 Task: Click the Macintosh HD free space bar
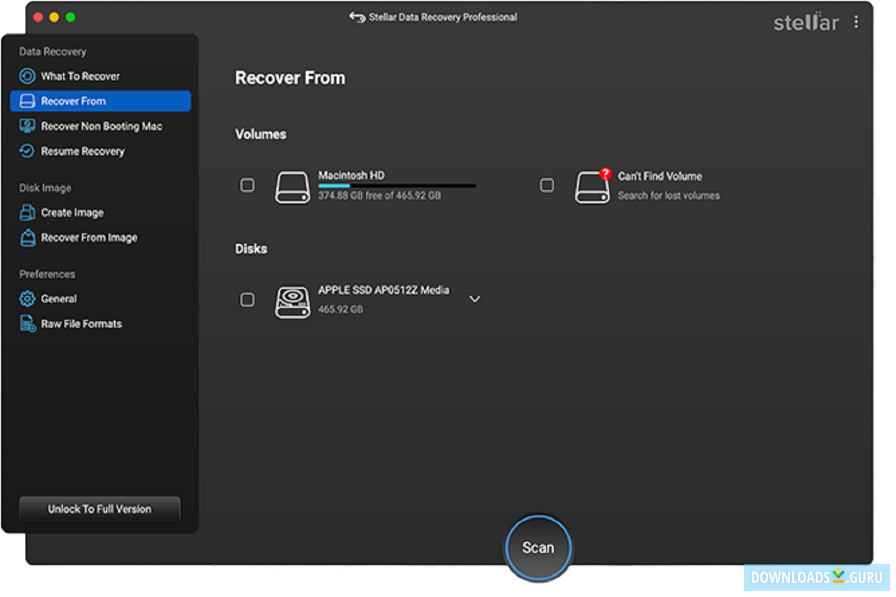(x=397, y=184)
